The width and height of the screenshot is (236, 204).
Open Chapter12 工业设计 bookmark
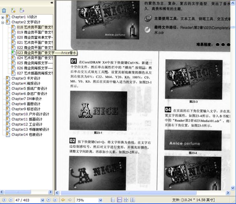27,124
